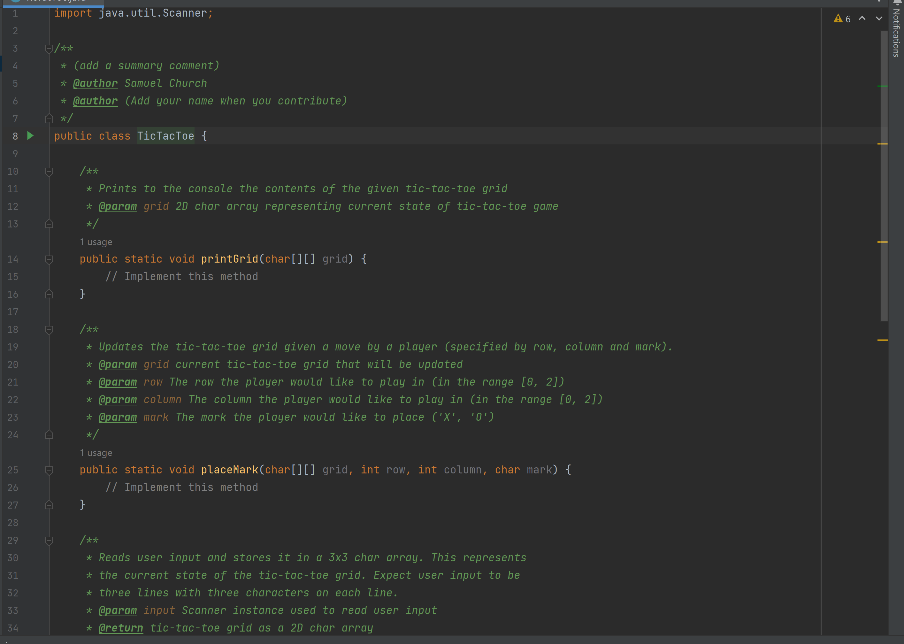Image resolution: width=904 pixels, height=644 pixels.
Task: Open the Notifications side panel
Action: click(x=896, y=30)
